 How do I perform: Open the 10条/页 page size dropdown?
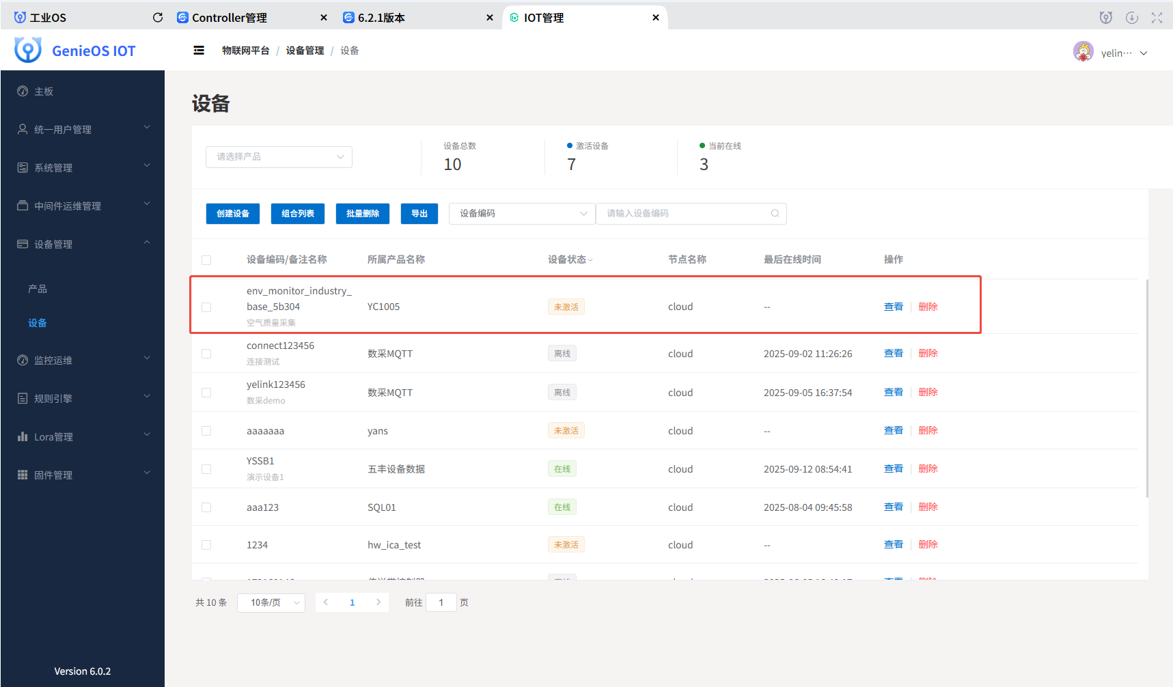pos(271,602)
